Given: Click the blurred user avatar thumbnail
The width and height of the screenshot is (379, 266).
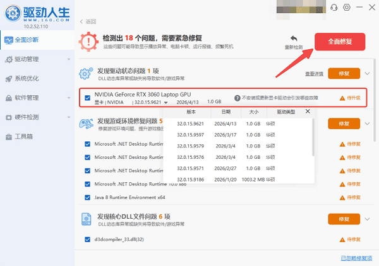Looking at the screenshot, I should 301,7.
